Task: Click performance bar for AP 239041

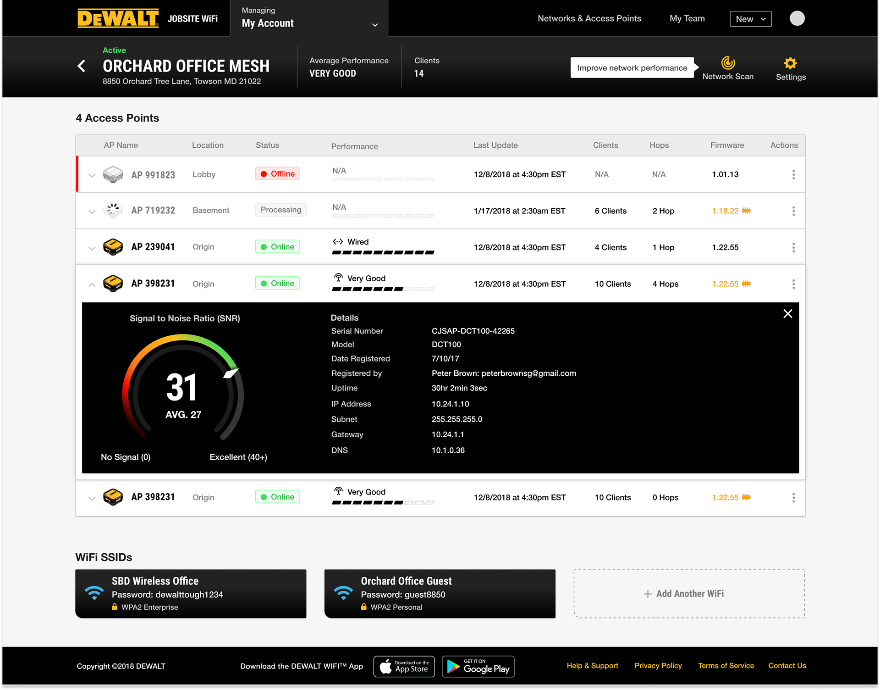Action: (x=383, y=252)
